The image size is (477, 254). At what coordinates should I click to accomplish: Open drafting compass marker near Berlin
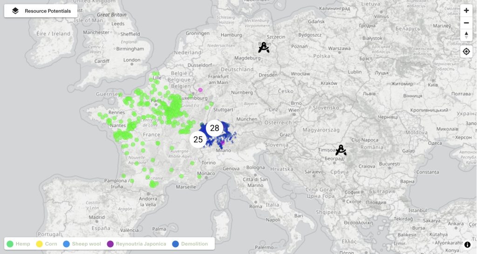click(264, 47)
